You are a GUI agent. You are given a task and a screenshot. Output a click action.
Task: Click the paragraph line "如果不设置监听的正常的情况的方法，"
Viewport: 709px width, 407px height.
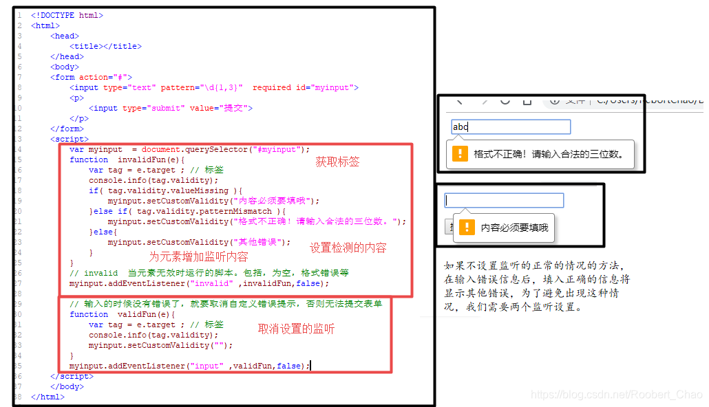click(534, 265)
